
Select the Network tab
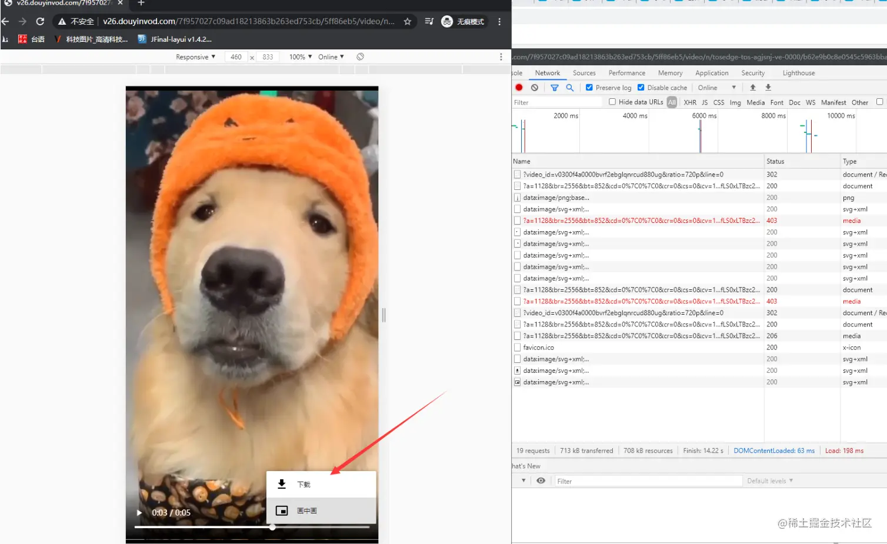click(548, 73)
